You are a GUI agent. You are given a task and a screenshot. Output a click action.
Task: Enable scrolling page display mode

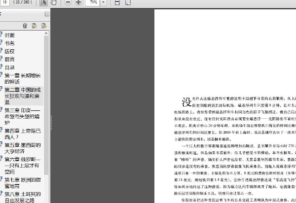click(x=117, y=2)
